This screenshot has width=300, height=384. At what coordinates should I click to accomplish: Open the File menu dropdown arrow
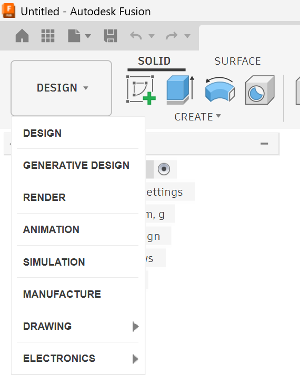click(88, 36)
